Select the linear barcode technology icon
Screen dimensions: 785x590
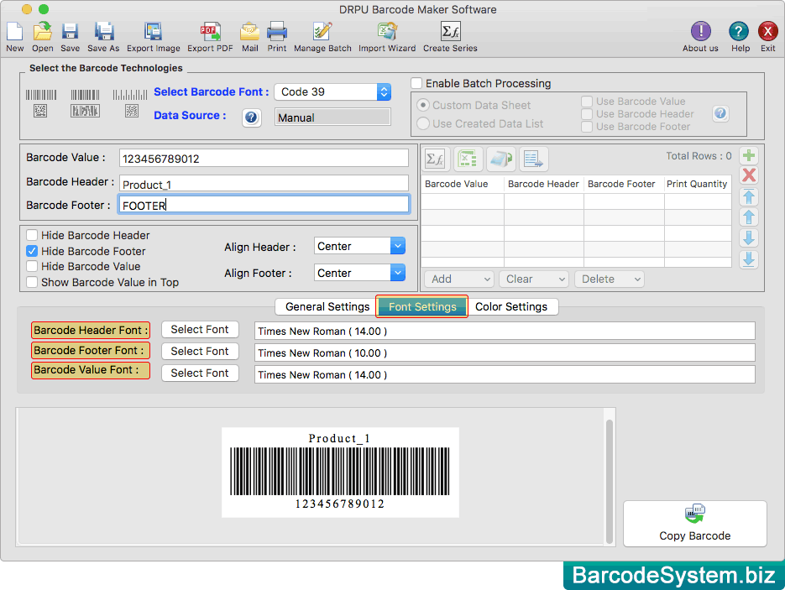(x=40, y=103)
